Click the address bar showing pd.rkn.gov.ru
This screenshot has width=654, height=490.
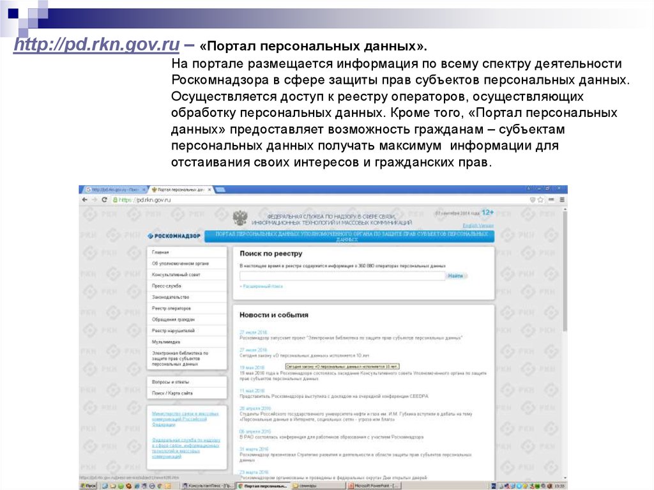point(319,200)
